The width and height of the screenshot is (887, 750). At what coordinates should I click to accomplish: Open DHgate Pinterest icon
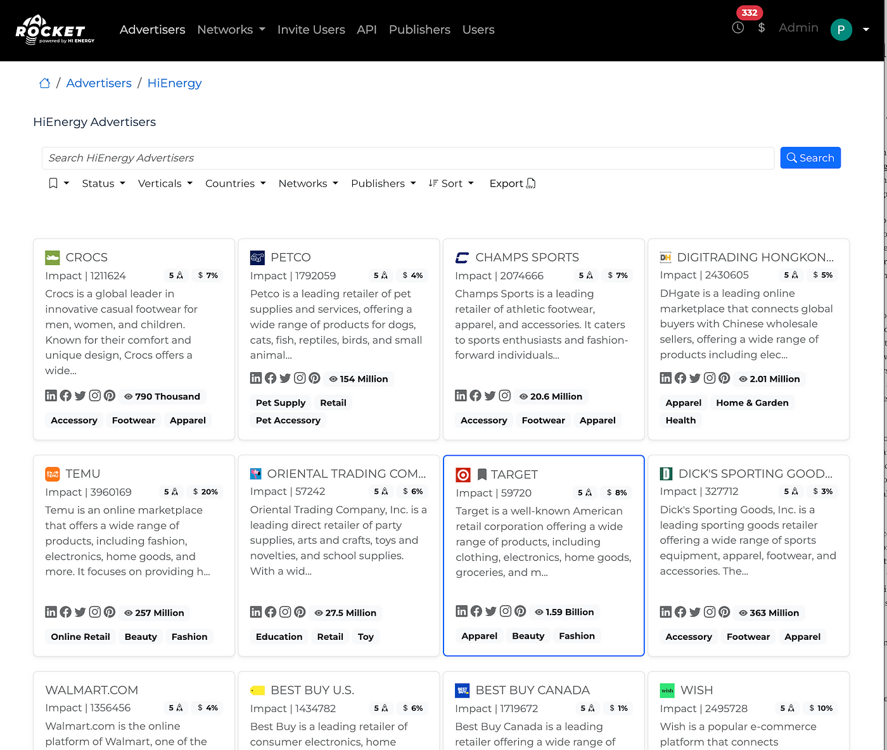tap(724, 378)
